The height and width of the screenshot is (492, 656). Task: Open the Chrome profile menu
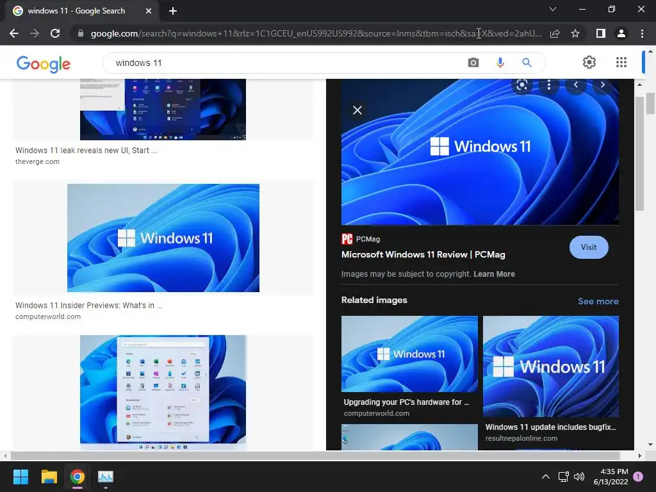coord(621,33)
